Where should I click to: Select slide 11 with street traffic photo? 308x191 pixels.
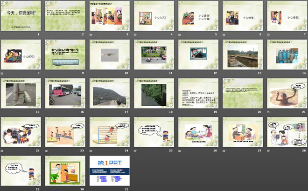154,55
